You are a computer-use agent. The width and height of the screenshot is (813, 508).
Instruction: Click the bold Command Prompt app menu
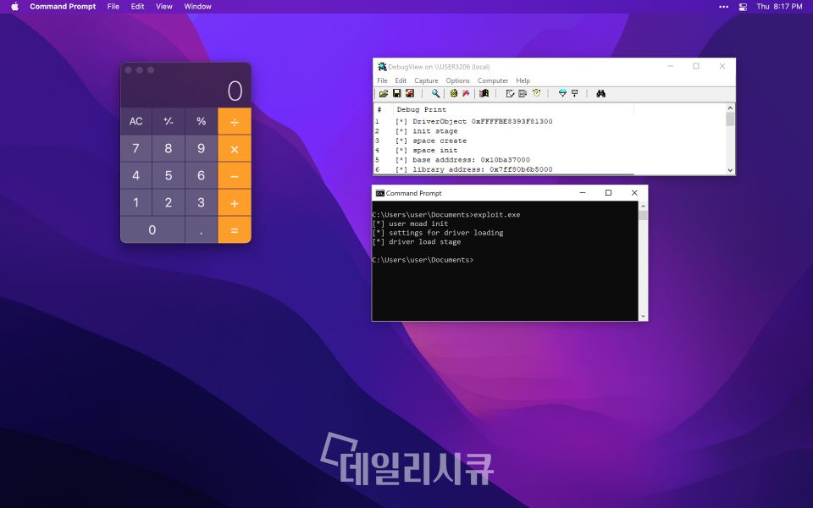63,7
